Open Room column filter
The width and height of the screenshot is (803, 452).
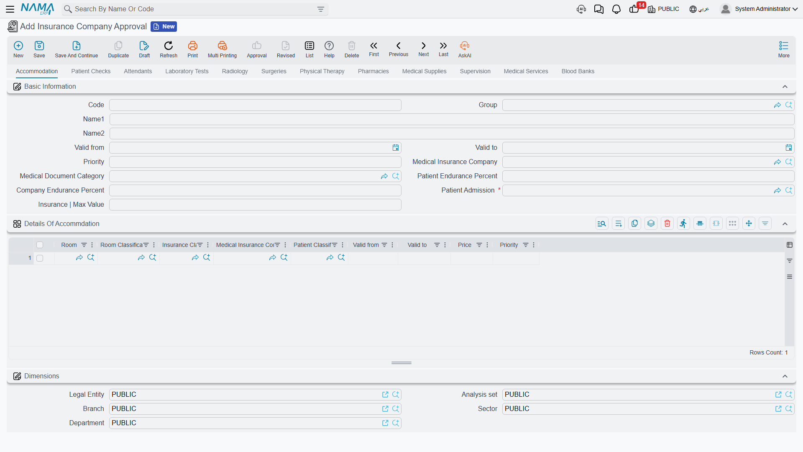coord(84,245)
